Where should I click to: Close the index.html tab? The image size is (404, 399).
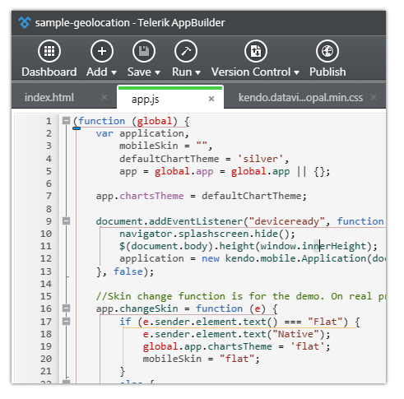pyautogui.click(x=104, y=97)
